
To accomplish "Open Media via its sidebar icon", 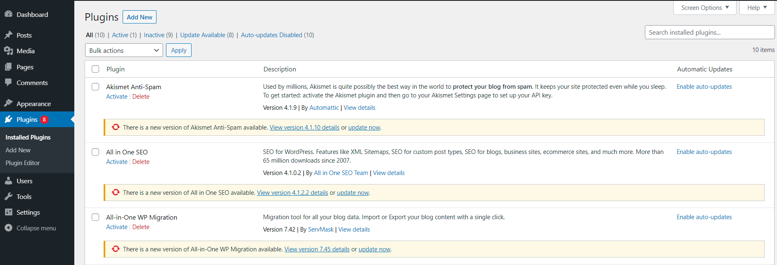I will pos(8,51).
